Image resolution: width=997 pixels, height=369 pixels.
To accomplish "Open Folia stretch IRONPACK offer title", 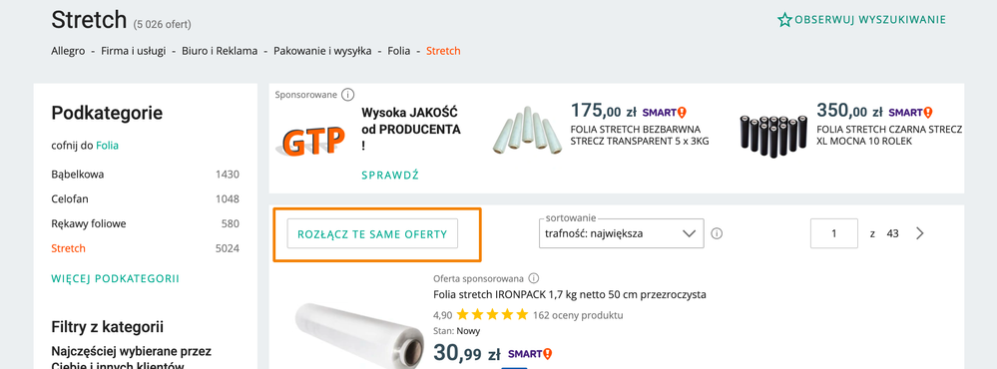I will 570,294.
